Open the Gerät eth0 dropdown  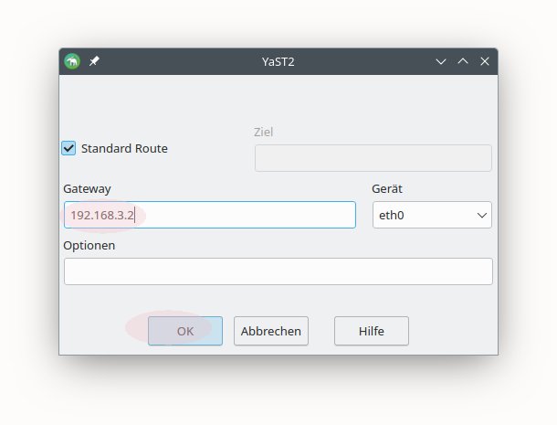[x=432, y=215]
